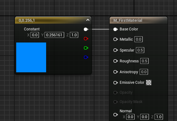Screen dimensions: 177x121
Task: Edit the Metallic value field
Action: [138, 39]
